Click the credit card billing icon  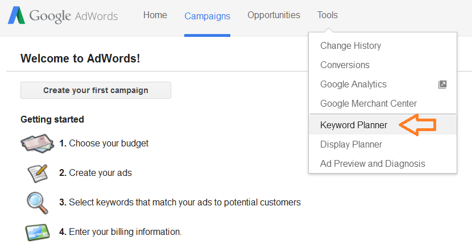pyautogui.click(x=38, y=232)
